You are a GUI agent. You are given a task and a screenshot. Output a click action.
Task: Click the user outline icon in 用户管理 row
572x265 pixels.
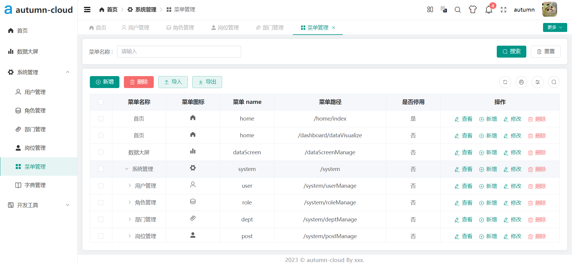coord(193,185)
